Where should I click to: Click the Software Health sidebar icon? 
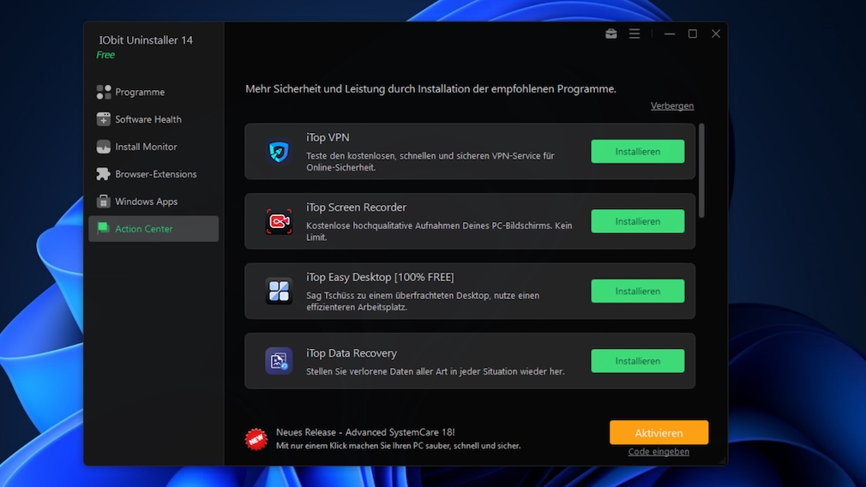tap(104, 119)
